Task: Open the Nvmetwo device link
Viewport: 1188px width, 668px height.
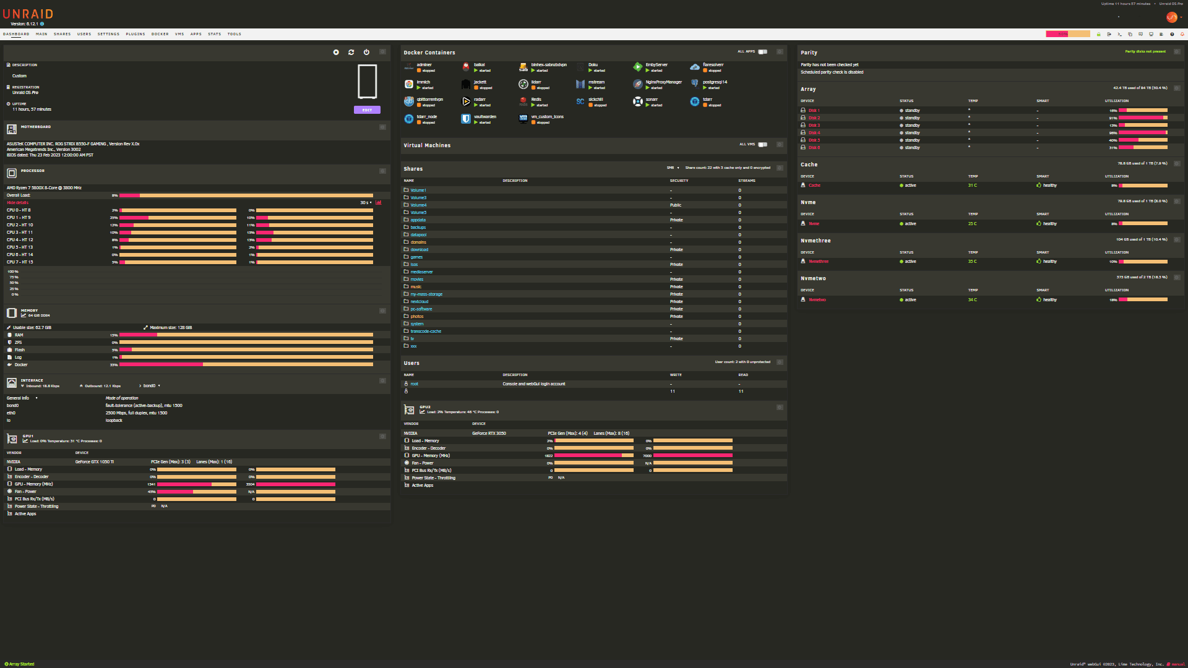Action: 817,300
